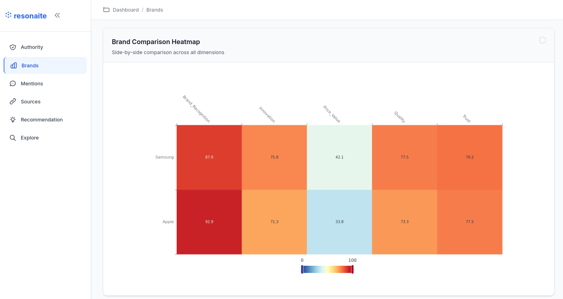Click the folder icon in the breadcrumb
Viewport: 563px width, 299px height.
tap(106, 10)
